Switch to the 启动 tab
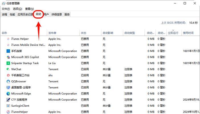The width and height of the screenshot is (200, 114). click(x=38, y=14)
